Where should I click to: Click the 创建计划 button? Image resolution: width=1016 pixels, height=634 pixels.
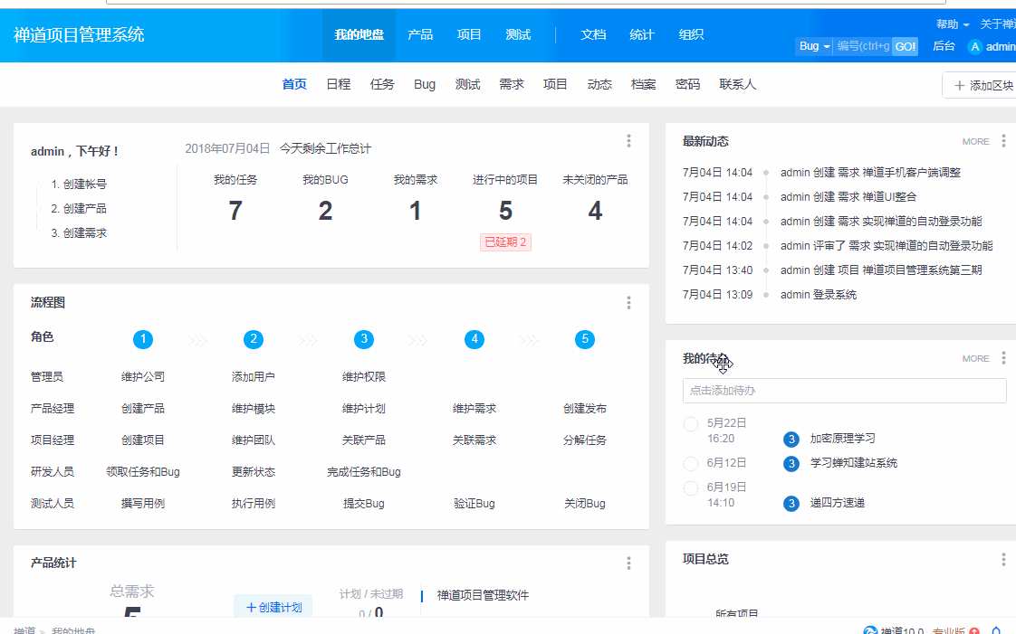(x=273, y=607)
